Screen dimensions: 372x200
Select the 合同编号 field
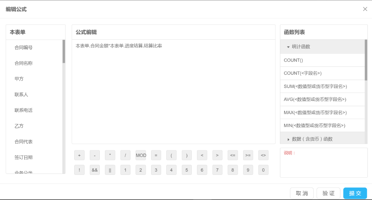click(24, 47)
